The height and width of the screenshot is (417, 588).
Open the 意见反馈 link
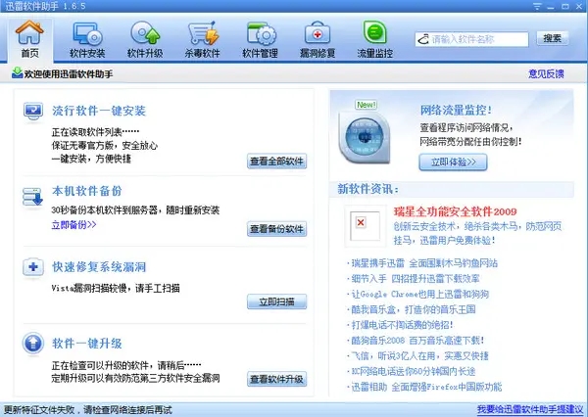[x=546, y=73]
